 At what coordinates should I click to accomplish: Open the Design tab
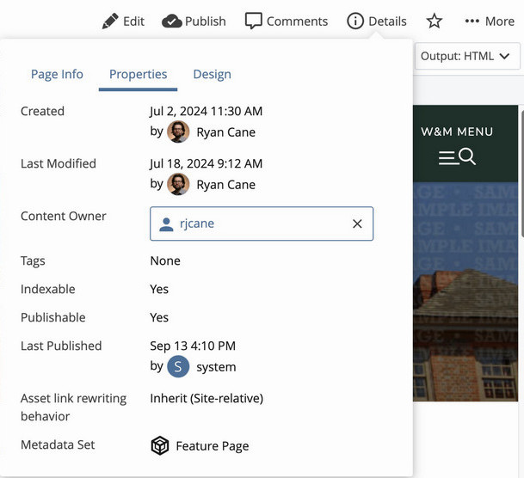(x=212, y=74)
